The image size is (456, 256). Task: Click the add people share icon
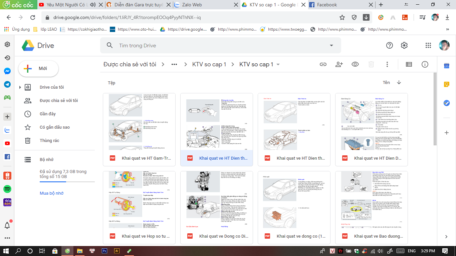[339, 64]
